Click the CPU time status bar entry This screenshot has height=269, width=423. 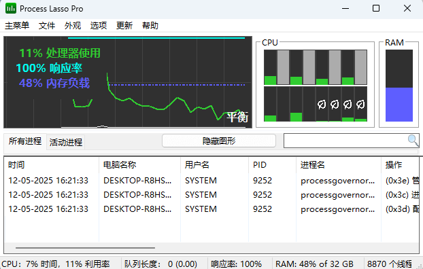(56, 264)
